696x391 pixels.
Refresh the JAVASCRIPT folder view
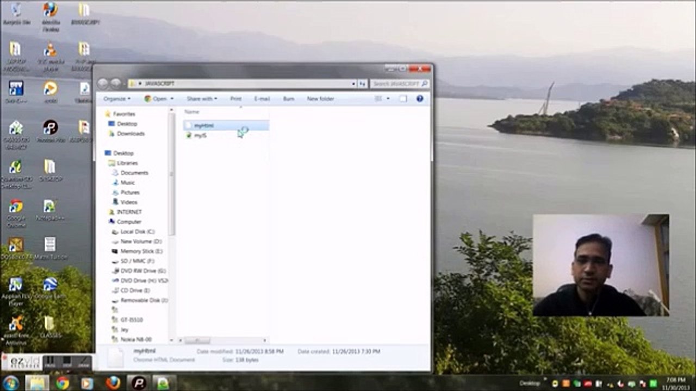[363, 84]
